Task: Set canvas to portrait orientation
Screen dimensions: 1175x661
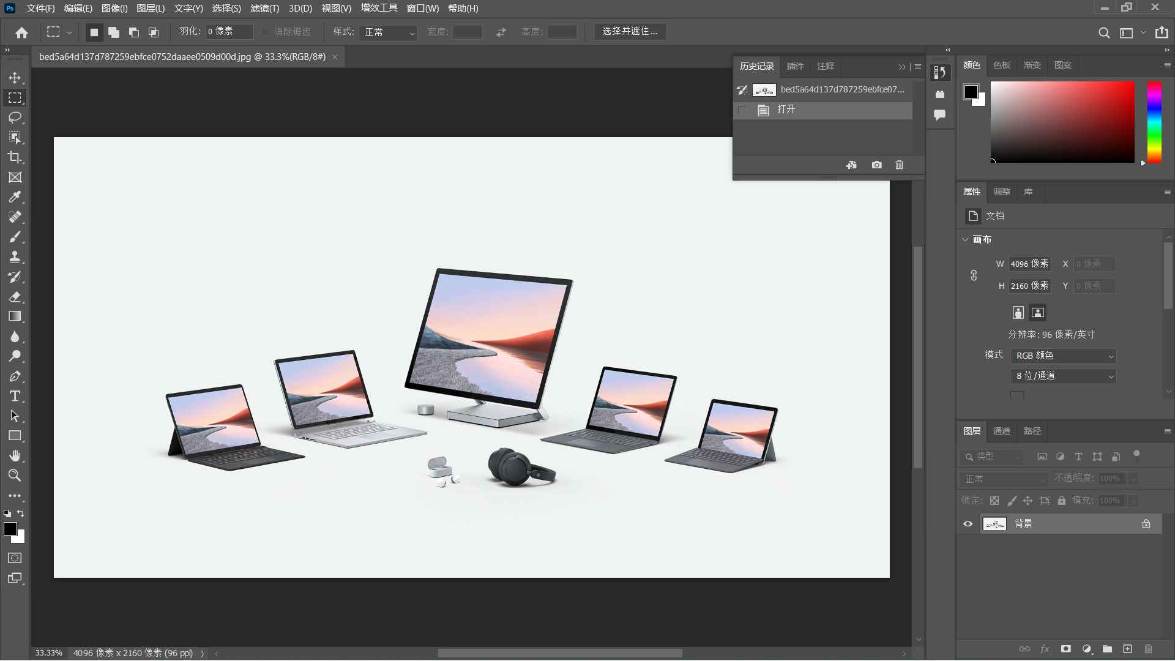Action: click(x=1018, y=313)
